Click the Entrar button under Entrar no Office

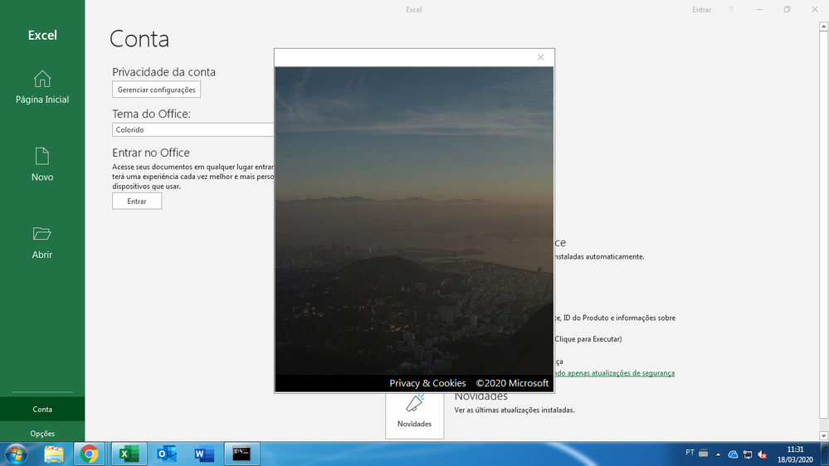[x=137, y=201]
